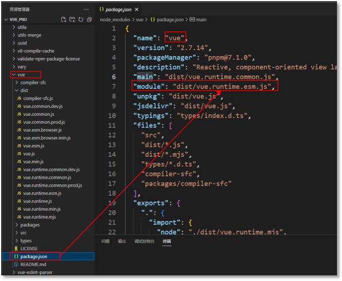Click the "typings" key on line 10
Viewport: 342px width, 281px height.
click(150, 116)
